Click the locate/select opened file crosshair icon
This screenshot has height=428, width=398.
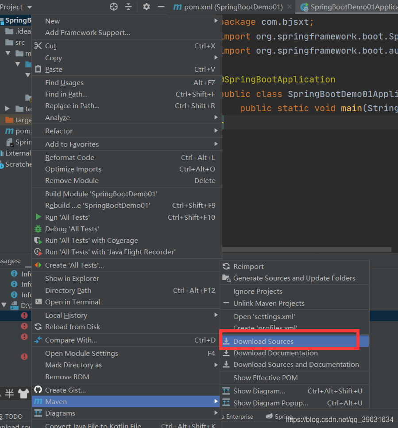(x=114, y=7)
